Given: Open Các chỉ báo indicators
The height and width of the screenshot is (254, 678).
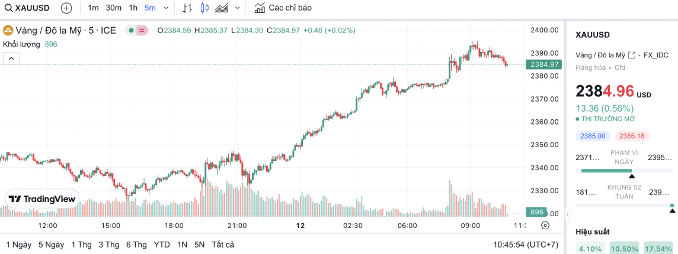Looking at the screenshot, I should coord(283,8).
